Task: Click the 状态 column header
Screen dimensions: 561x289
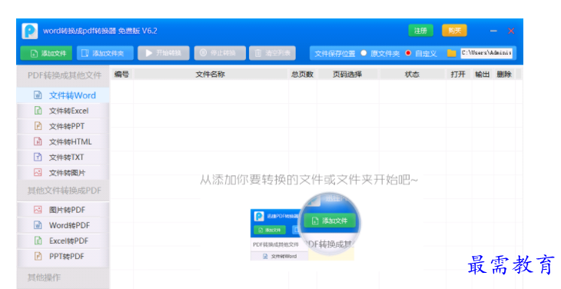Action: [412, 75]
